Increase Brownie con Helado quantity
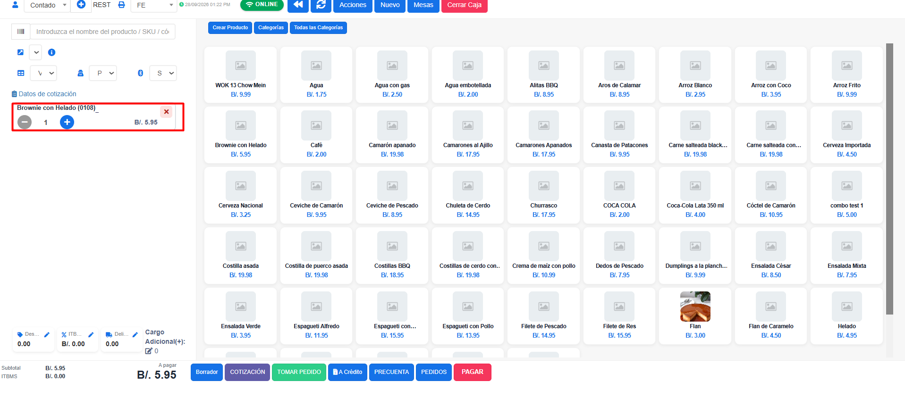The width and height of the screenshot is (905, 398). (67, 122)
